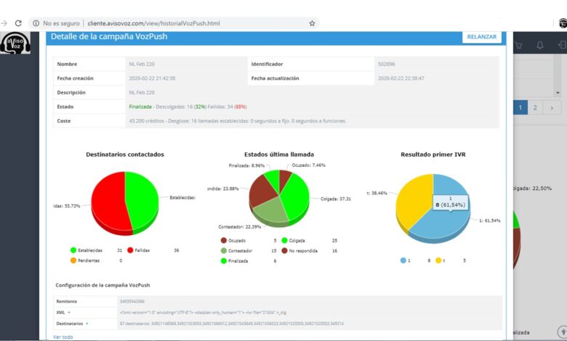Image resolution: width=567 pixels, height=341 pixels.
Task: Click the '67 destinatarios' list text
Action: pyautogui.click(x=231, y=324)
